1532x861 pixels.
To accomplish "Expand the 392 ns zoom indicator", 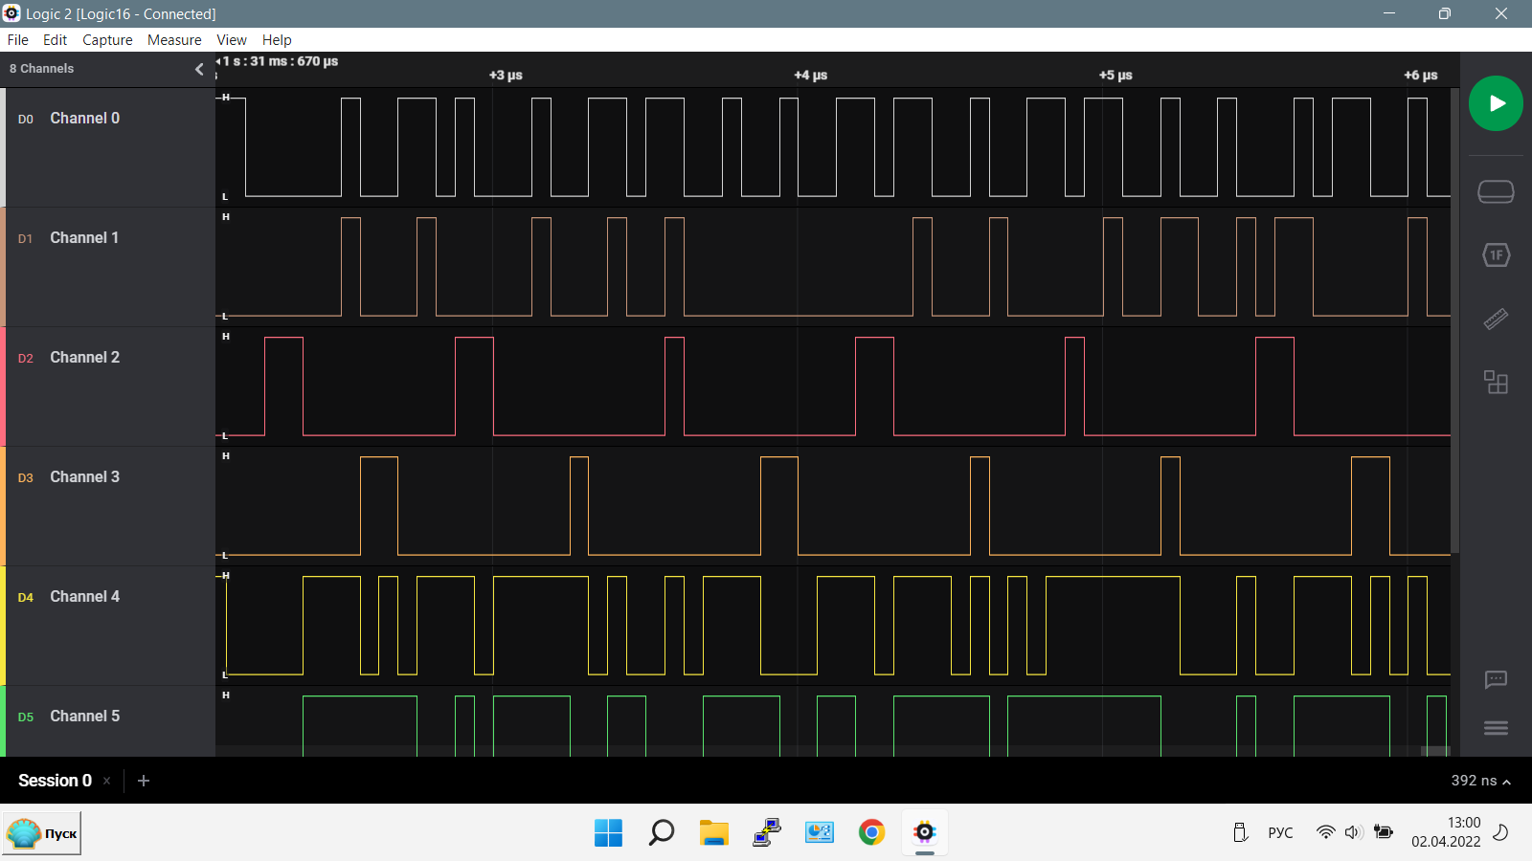I will (1480, 781).
